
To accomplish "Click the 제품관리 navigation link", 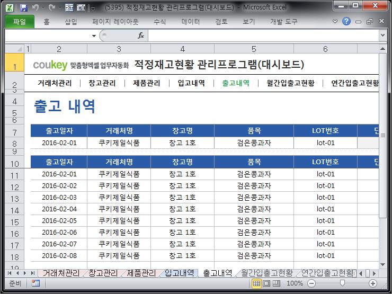I will pyautogui.click(x=147, y=83).
